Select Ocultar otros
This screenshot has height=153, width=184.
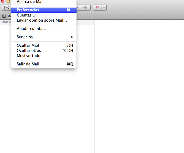point(29,51)
